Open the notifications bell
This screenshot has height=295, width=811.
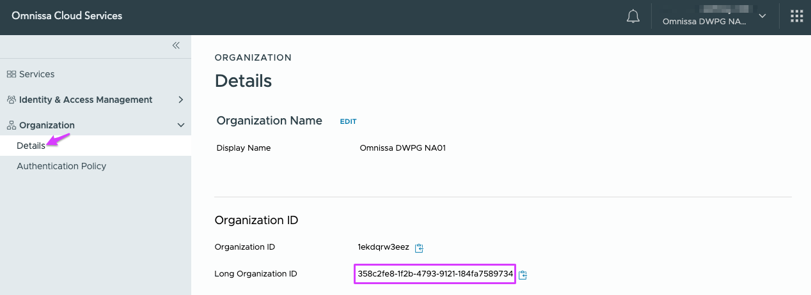633,17
